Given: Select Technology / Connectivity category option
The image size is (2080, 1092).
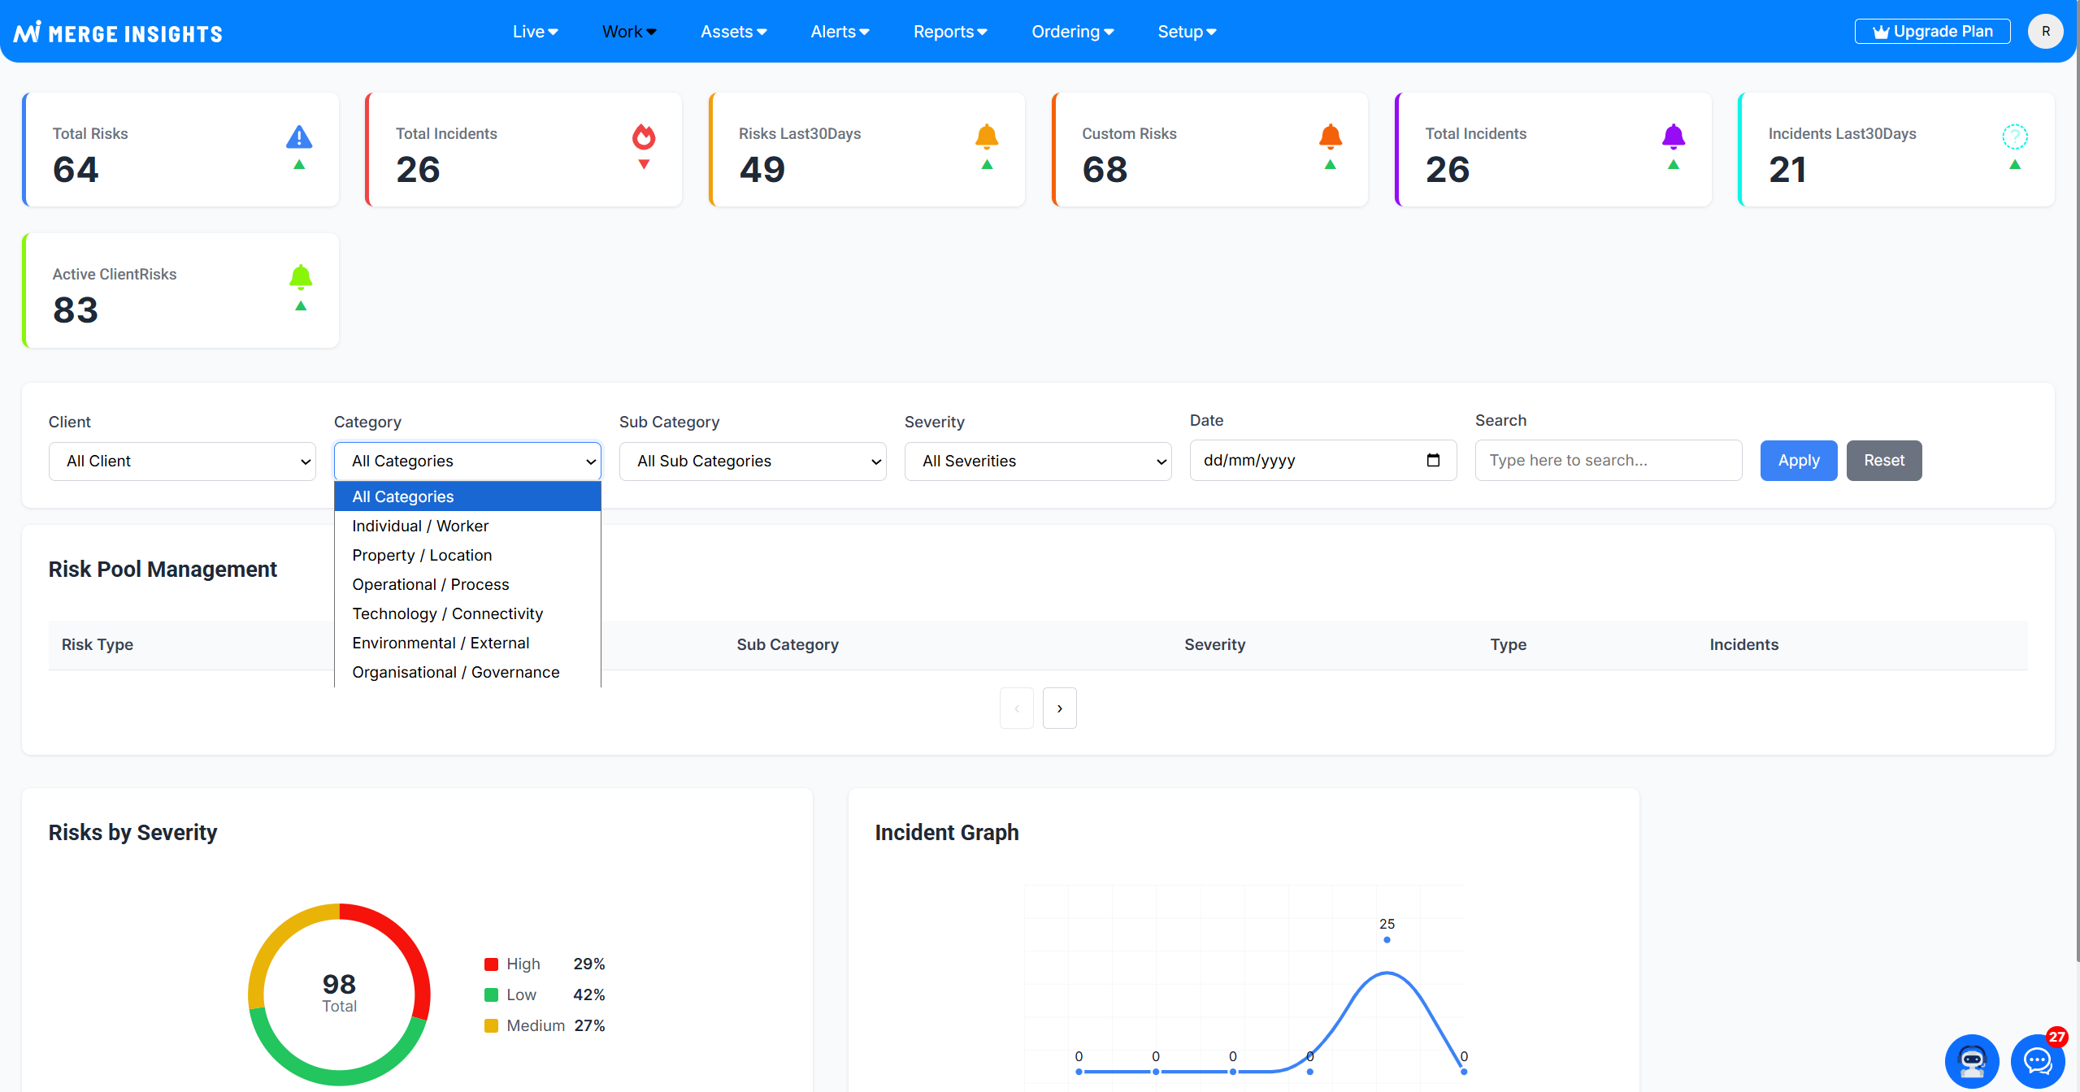Looking at the screenshot, I should (x=447, y=613).
